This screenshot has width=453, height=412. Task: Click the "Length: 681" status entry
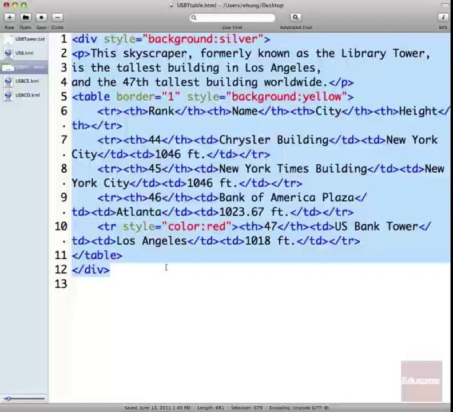(210, 407)
